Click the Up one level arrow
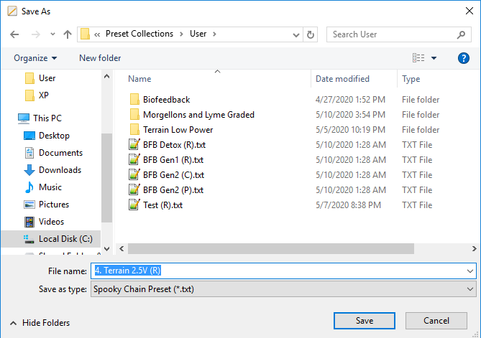This screenshot has width=481, height=338. (67, 34)
